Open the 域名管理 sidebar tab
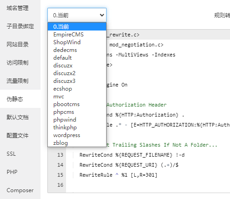 (x=20, y=8)
